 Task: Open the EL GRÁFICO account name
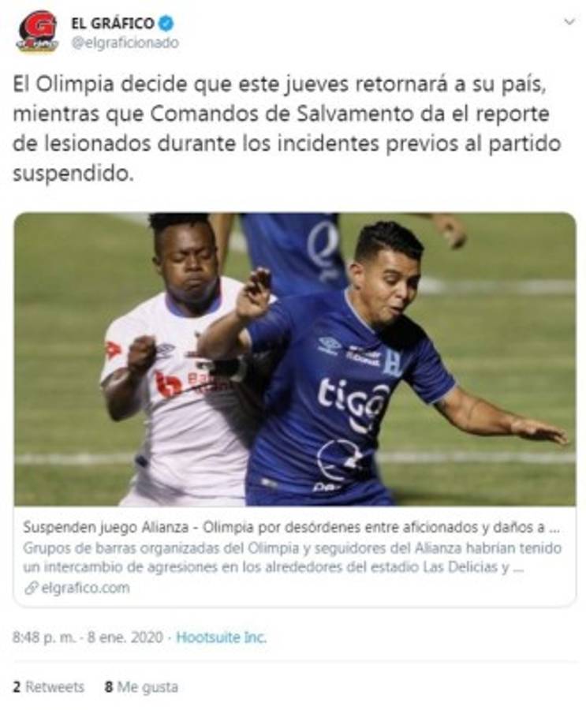tap(112, 23)
